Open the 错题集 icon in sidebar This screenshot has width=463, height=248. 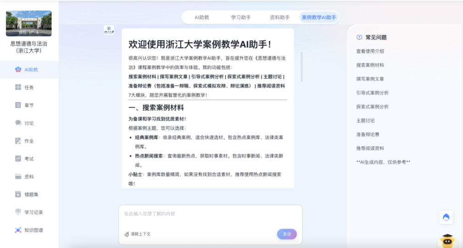coord(18,194)
